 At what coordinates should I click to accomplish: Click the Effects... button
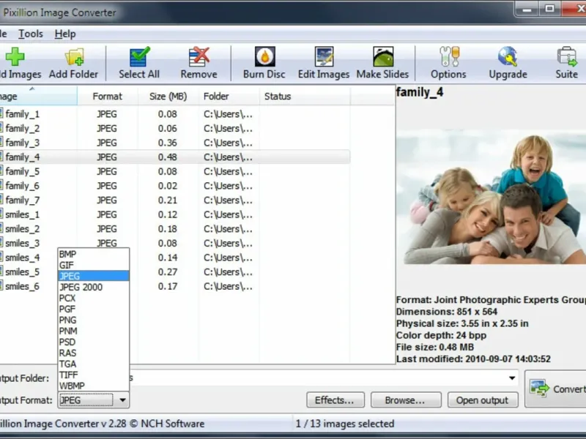(x=335, y=400)
